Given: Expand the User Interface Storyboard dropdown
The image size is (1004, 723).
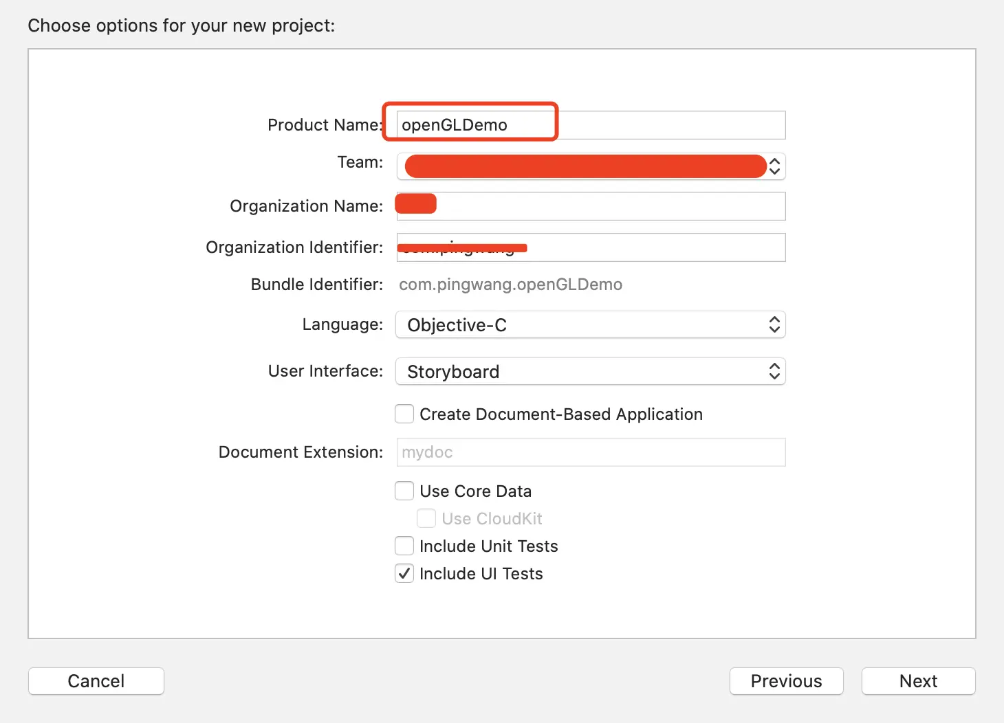Looking at the screenshot, I should 590,372.
